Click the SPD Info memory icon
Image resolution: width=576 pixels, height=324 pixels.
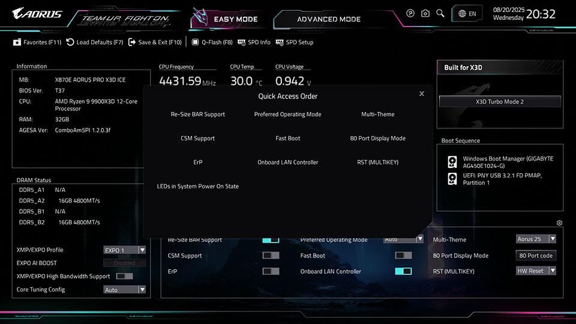(x=241, y=43)
